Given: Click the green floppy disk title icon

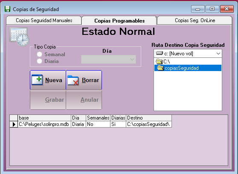Looking at the screenshot, I should [x=7, y=9].
